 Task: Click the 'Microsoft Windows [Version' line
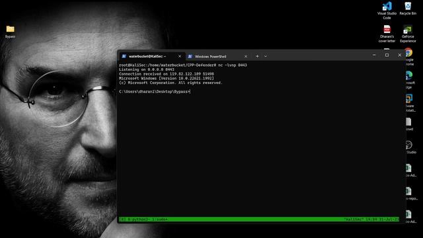click(166, 78)
